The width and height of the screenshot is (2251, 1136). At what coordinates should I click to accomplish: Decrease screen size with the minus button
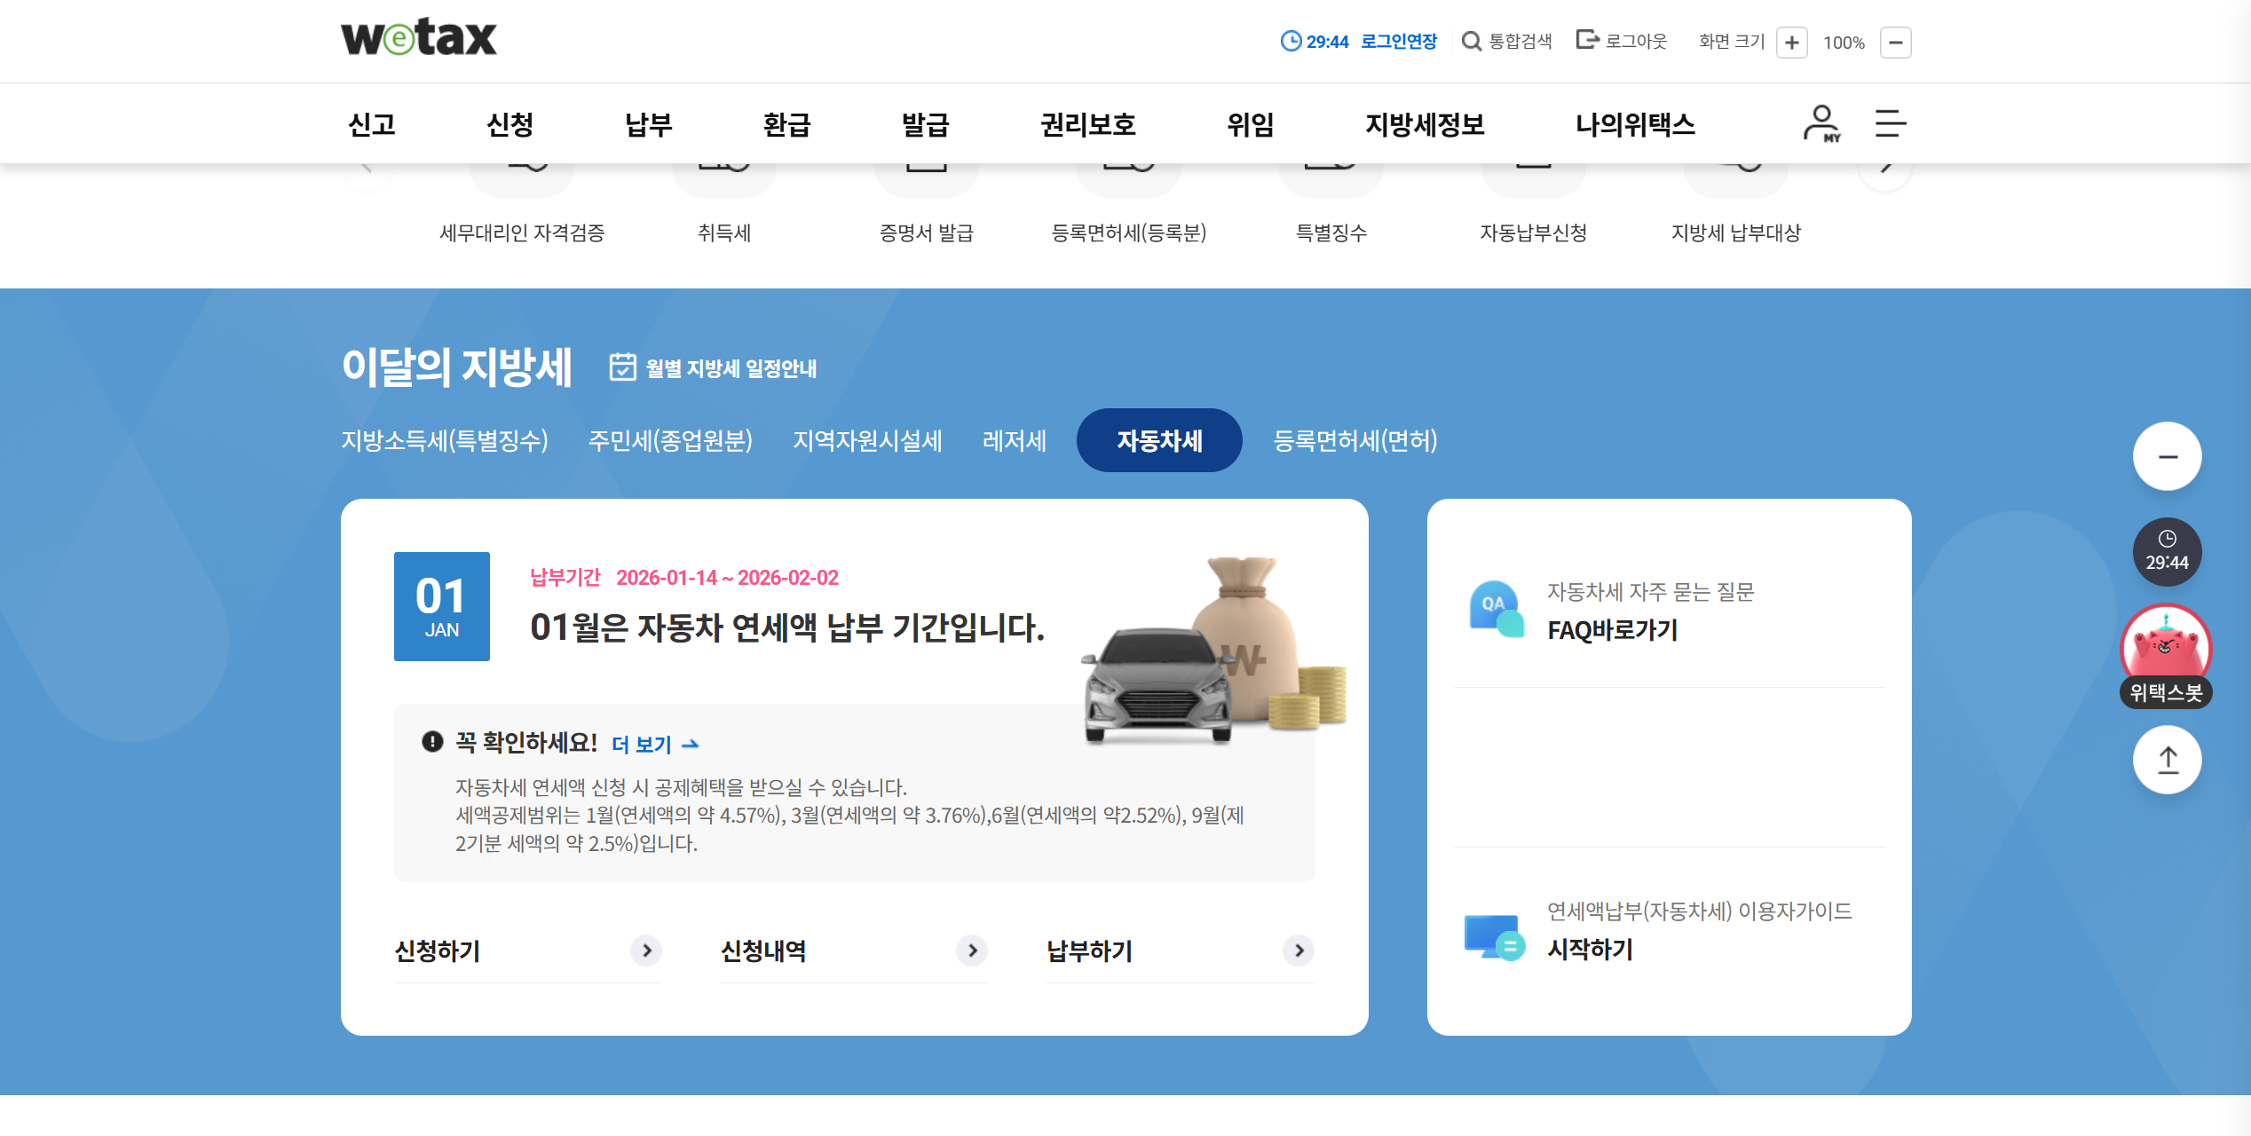[1895, 43]
